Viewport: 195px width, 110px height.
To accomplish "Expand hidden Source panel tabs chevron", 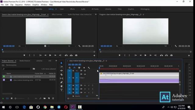I will click(x=96, y=14).
